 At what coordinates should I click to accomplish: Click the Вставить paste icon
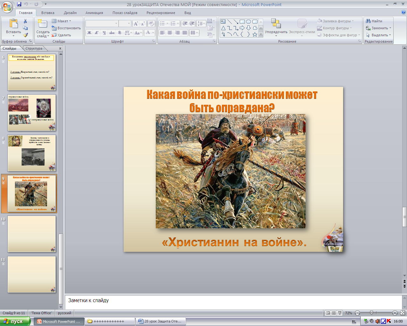(x=13, y=24)
